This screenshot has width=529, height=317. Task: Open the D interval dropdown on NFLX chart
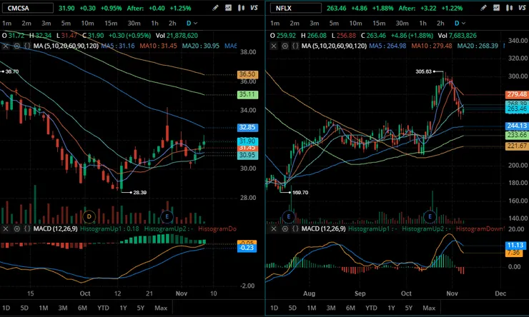[460, 24]
